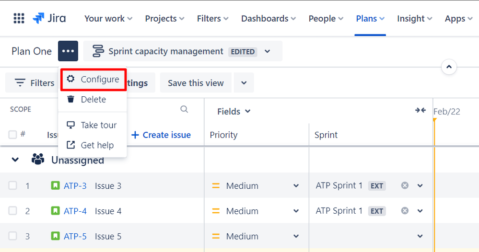Open the Insight menu

415,18
